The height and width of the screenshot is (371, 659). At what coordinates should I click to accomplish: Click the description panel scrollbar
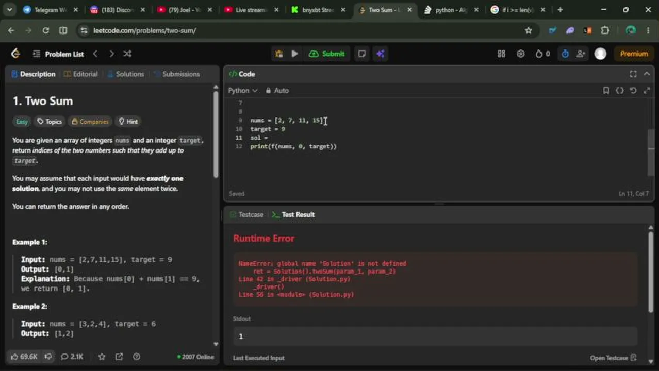(216, 134)
